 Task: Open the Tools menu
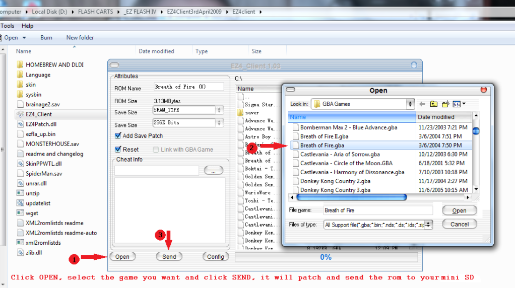[x=7, y=26]
